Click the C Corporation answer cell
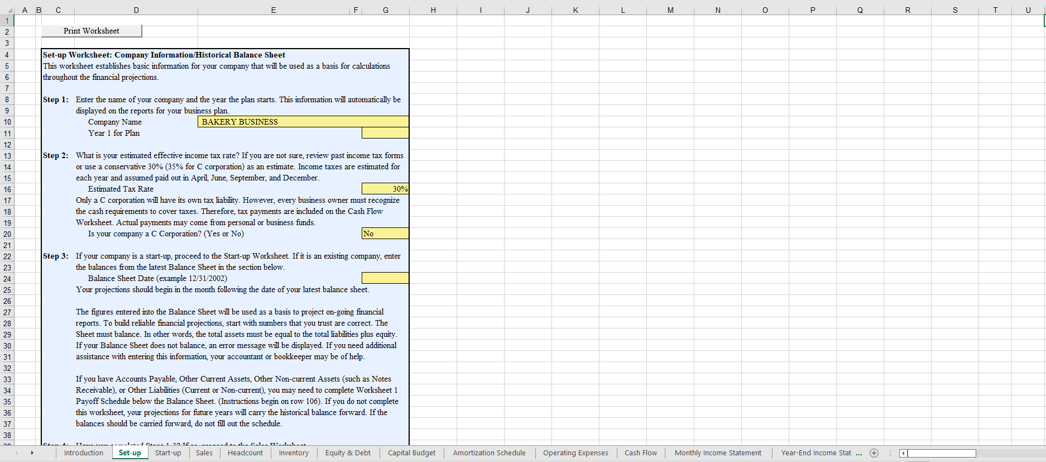Viewport: 1046px width, 462px height. (x=385, y=234)
